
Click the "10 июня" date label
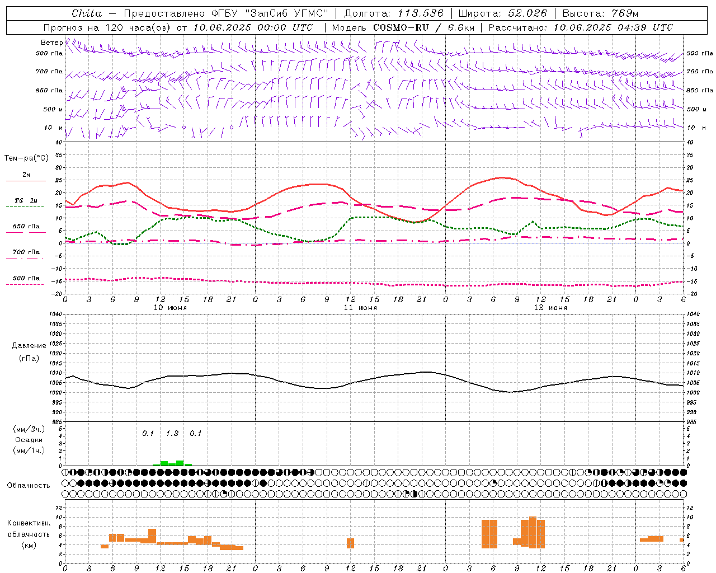tap(170, 308)
